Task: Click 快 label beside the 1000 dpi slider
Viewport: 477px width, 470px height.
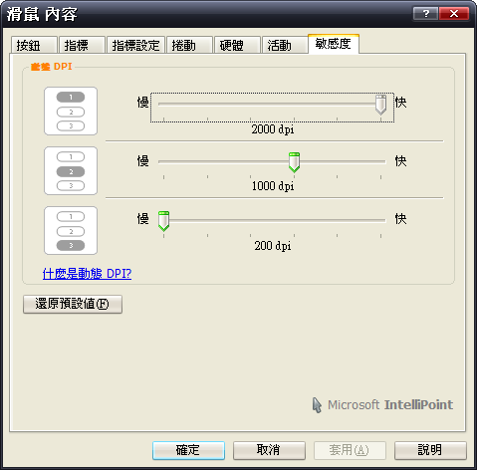Action: click(x=400, y=161)
